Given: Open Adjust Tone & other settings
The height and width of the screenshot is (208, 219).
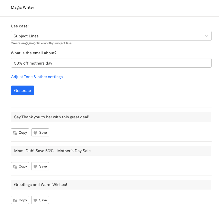Looking at the screenshot, I should point(37,77).
